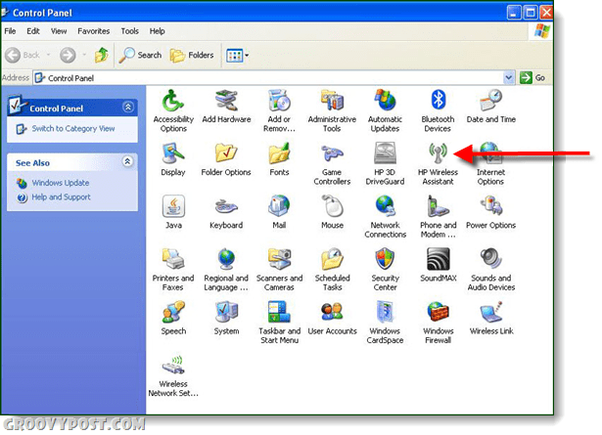The image size is (602, 435).
Task: Open Game Controllers icon
Action: point(332,153)
